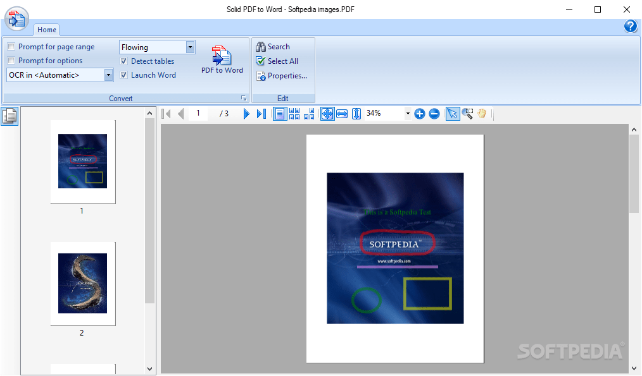The width and height of the screenshot is (642, 376).
Task: Choose the Hand pan tool
Action: pos(482,114)
